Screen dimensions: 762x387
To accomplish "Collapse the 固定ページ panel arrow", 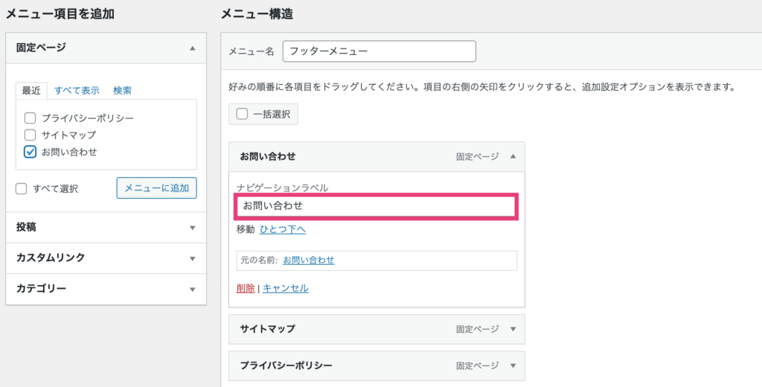I will 193,48.
